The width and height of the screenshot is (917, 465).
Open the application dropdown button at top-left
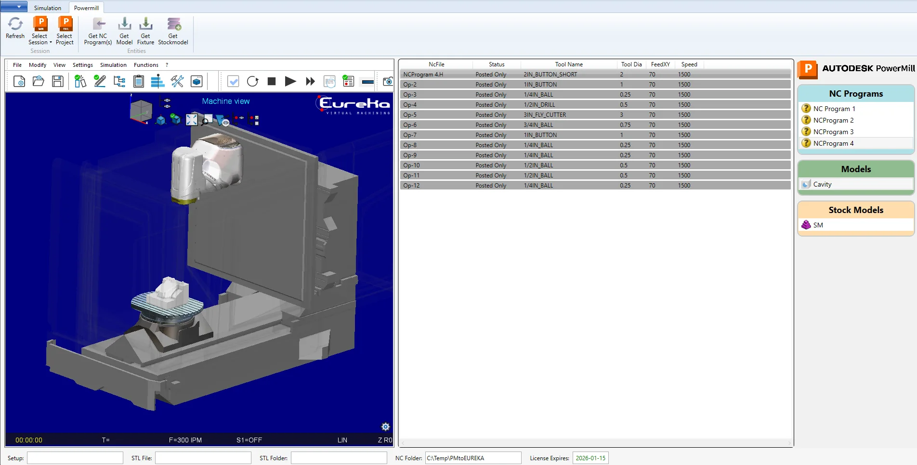pos(13,7)
